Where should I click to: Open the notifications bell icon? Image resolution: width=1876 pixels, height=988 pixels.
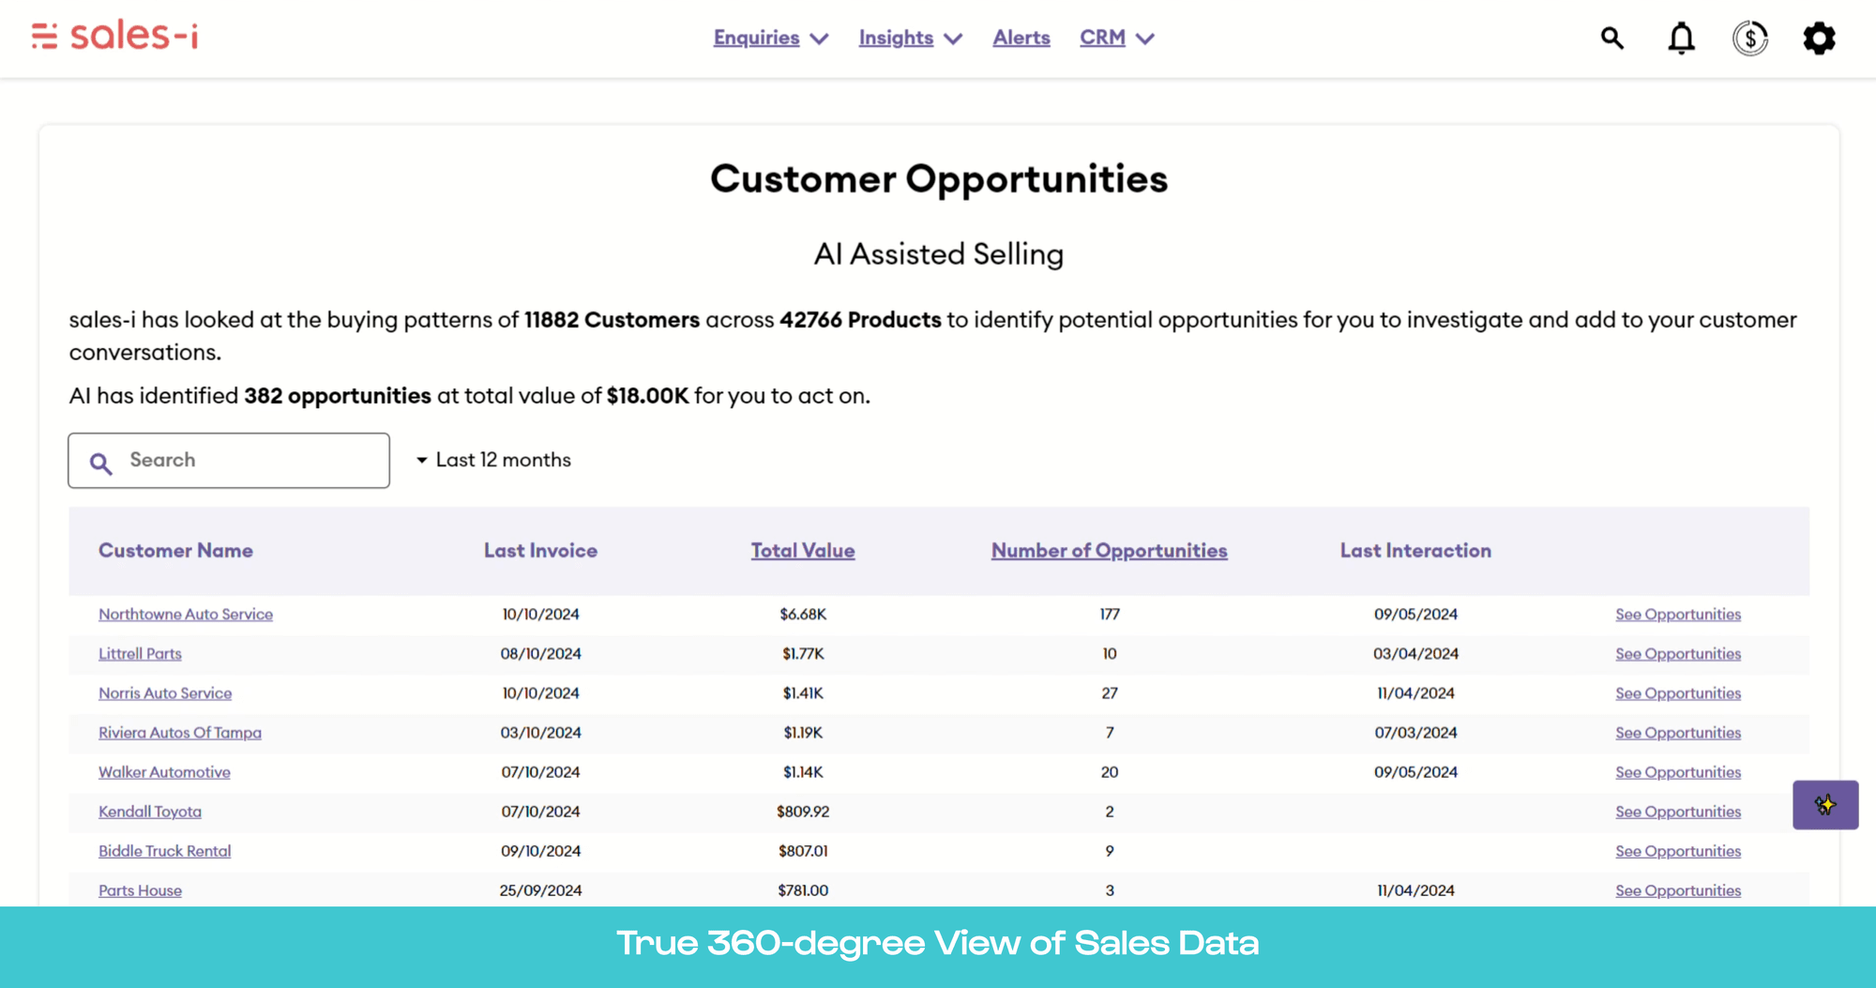(1681, 38)
